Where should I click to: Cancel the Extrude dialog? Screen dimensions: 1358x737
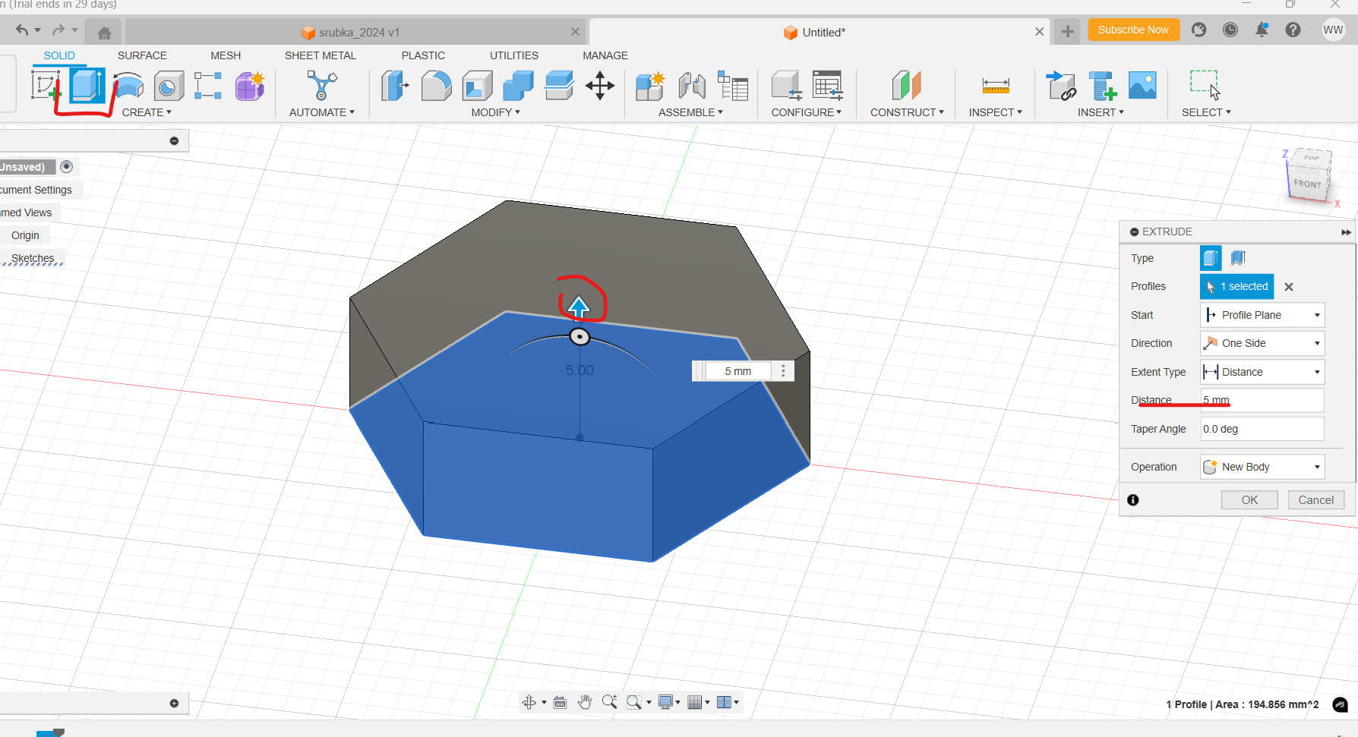point(1316,500)
